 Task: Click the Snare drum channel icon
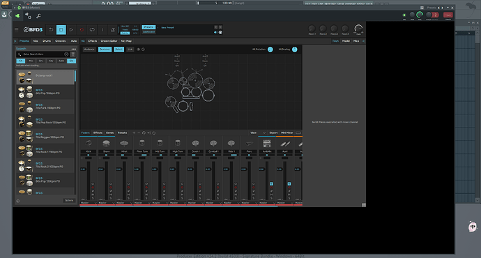click(x=106, y=143)
